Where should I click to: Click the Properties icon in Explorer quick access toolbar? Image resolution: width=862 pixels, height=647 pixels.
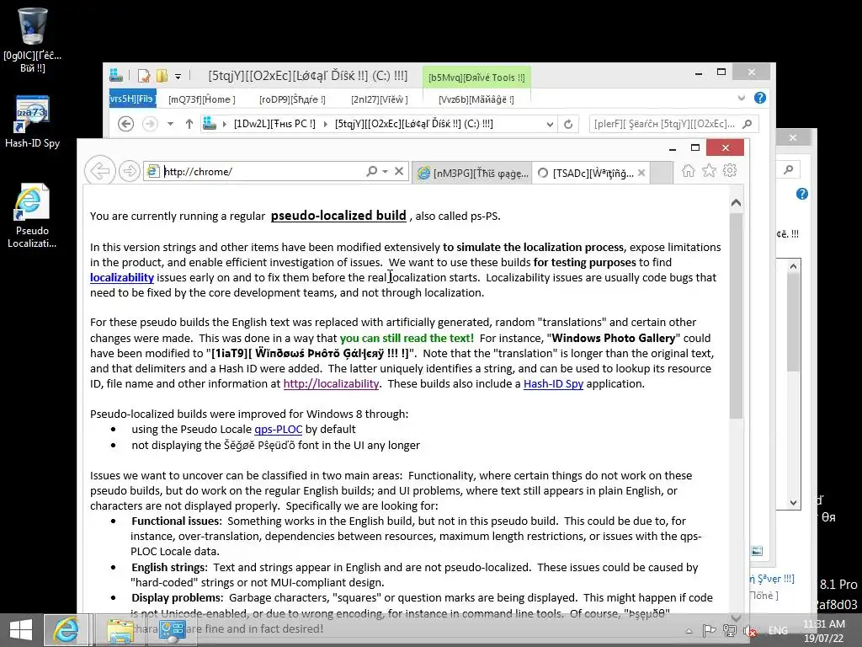tap(144, 75)
